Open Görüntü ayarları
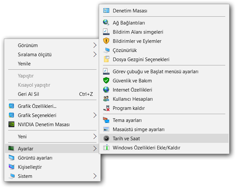This screenshot has width=236, height=188. point(35,158)
